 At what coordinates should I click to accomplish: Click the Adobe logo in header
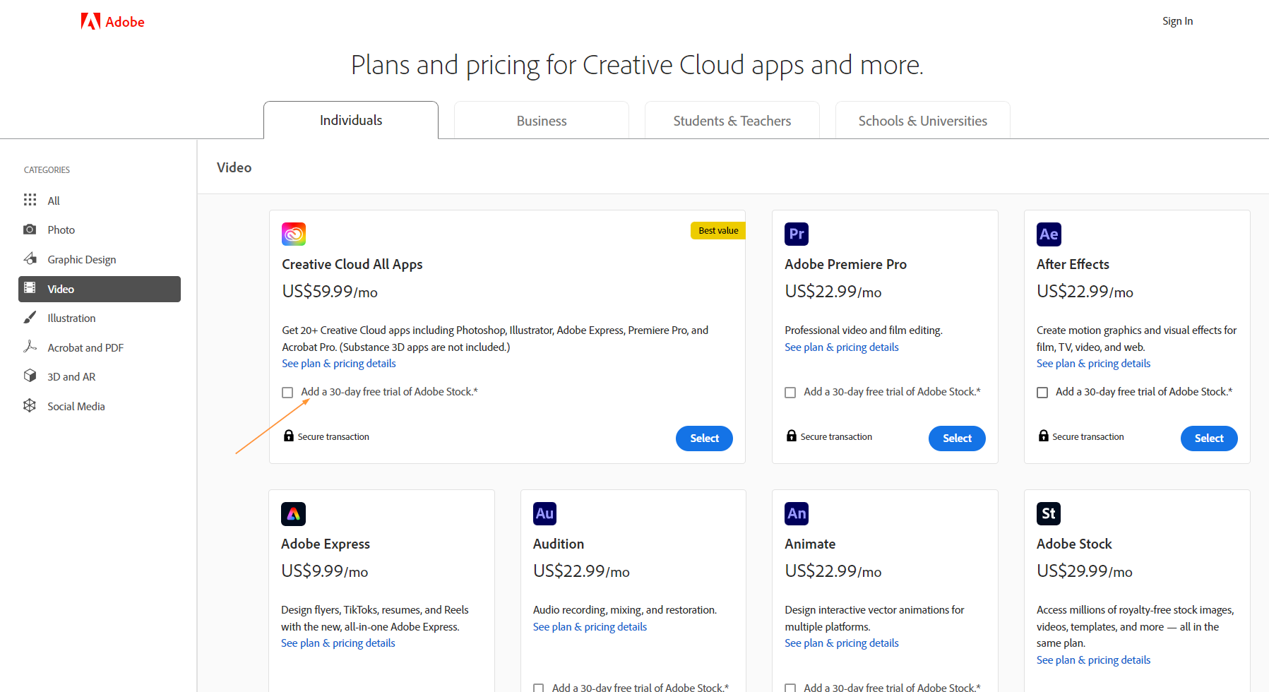click(112, 22)
